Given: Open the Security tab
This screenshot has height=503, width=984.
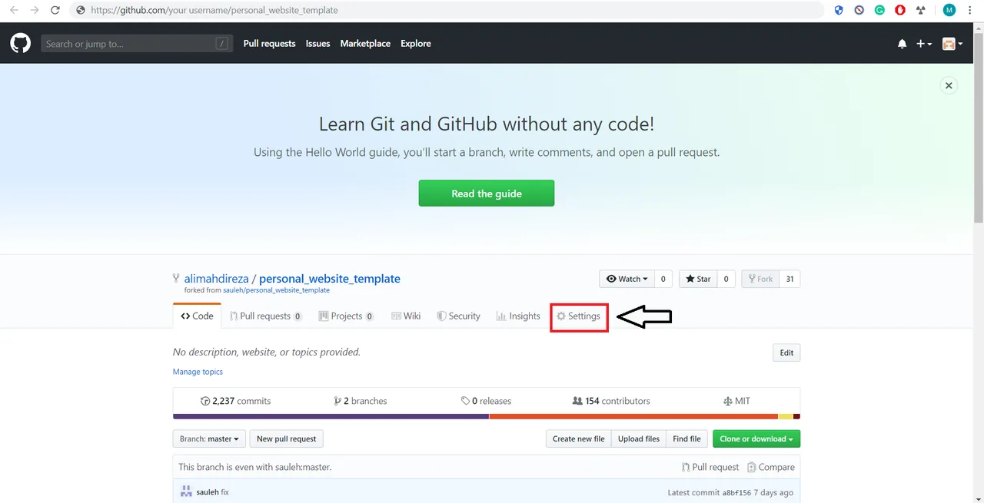Looking at the screenshot, I should click(x=458, y=316).
